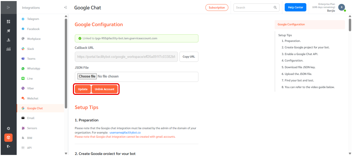The height and width of the screenshot is (156, 352).
Task: Select the orange integrations cube icon
Action: click(8, 137)
